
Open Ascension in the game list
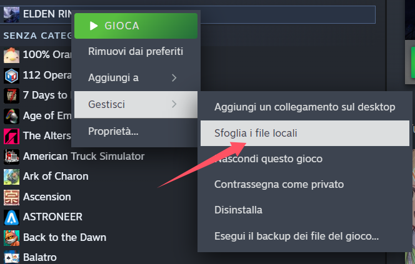tap(47, 197)
